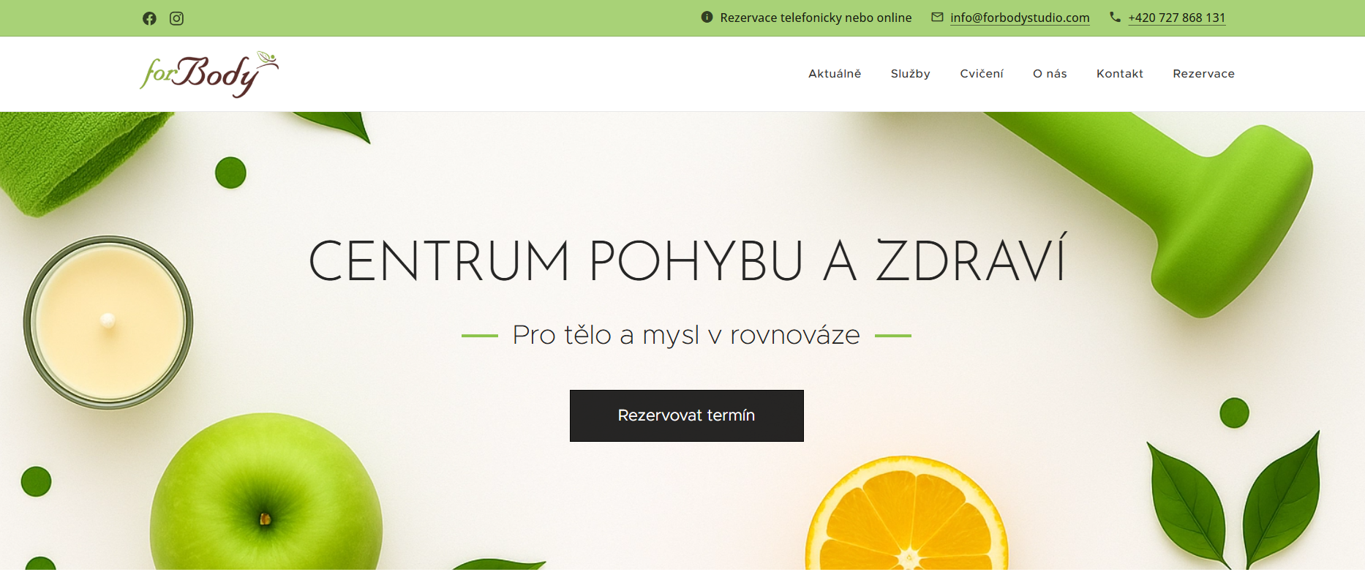This screenshot has height=572, width=1365.
Task: Click the info circle icon in top bar
Action: coord(707,17)
